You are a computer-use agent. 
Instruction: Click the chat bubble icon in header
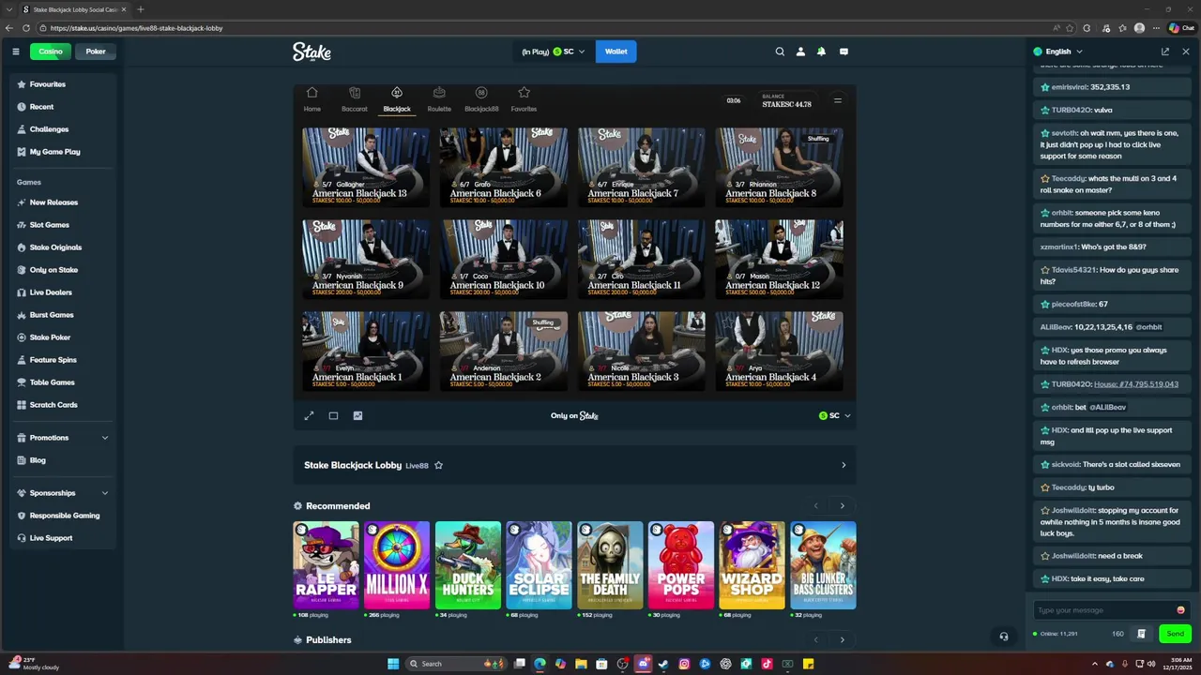click(x=844, y=52)
